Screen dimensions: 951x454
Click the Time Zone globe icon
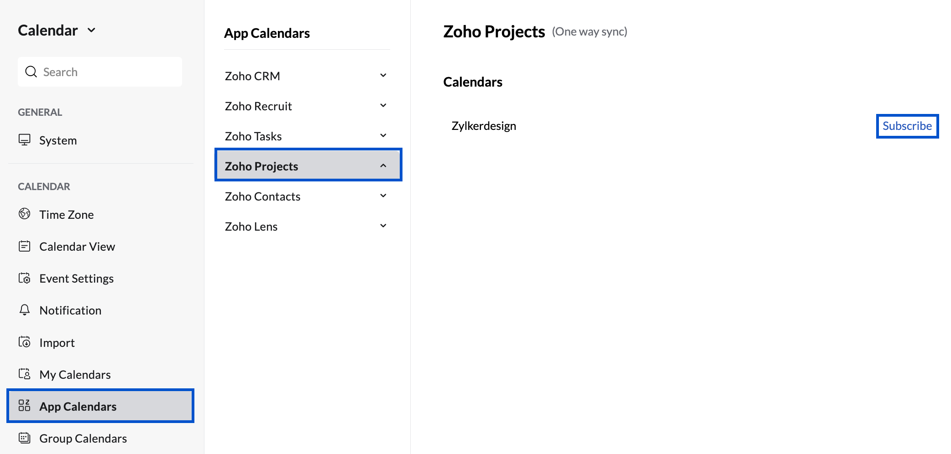(25, 214)
